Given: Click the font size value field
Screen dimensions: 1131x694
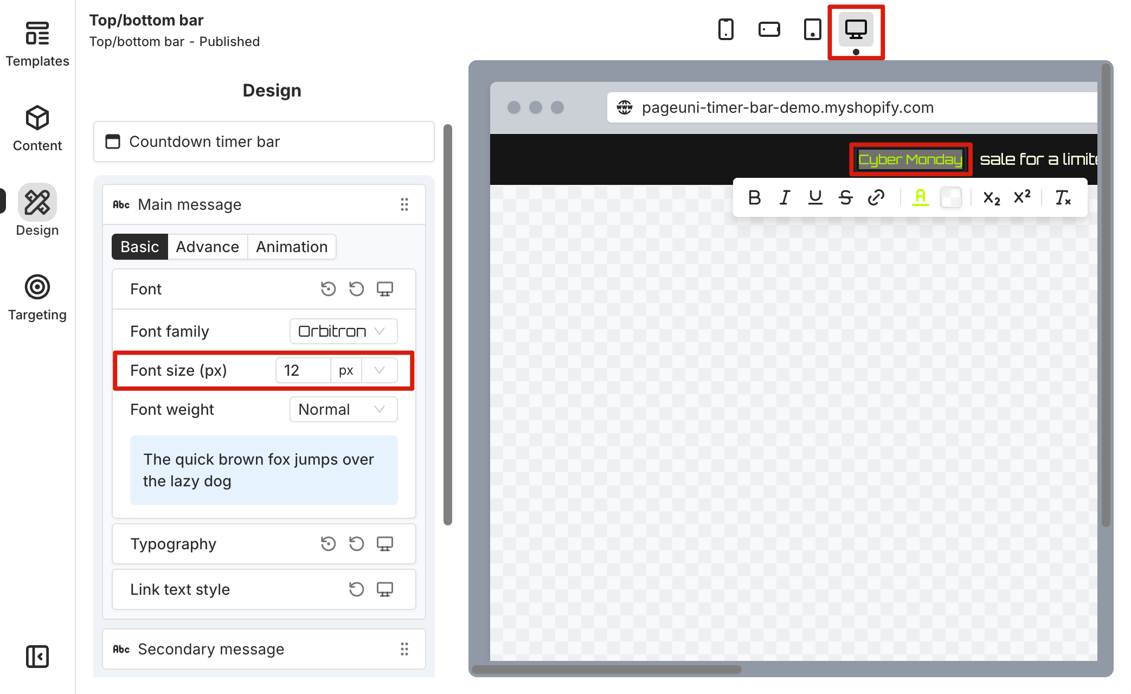Looking at the screenshot, I should click(x=303, y=370).
